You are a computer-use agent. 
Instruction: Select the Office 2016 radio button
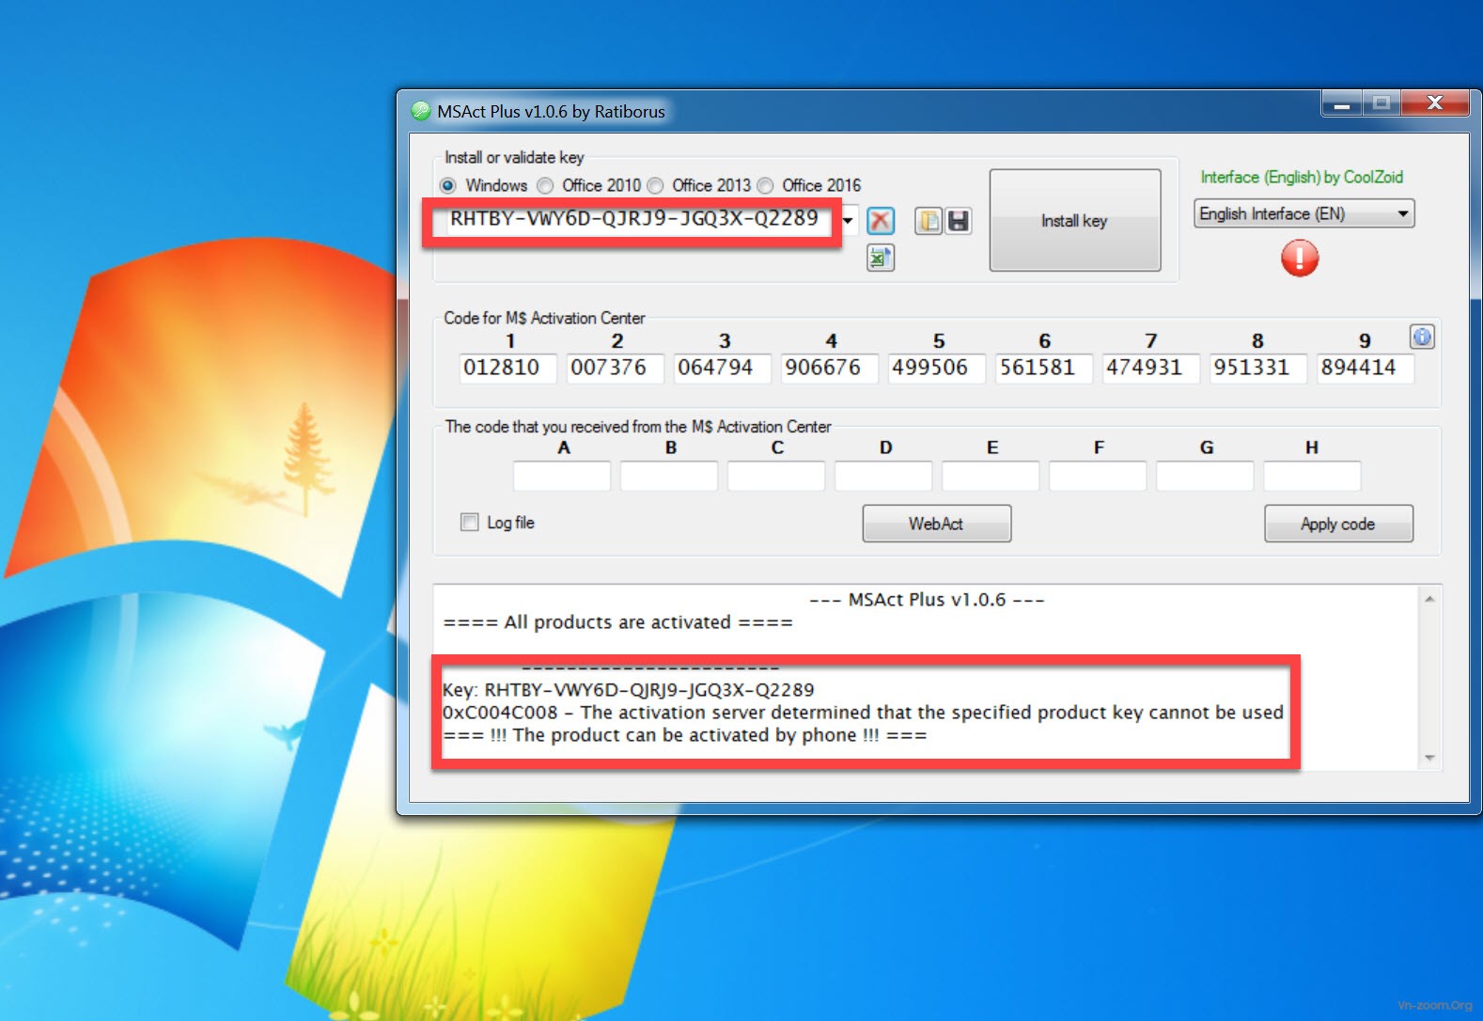[x=765, y=185]
